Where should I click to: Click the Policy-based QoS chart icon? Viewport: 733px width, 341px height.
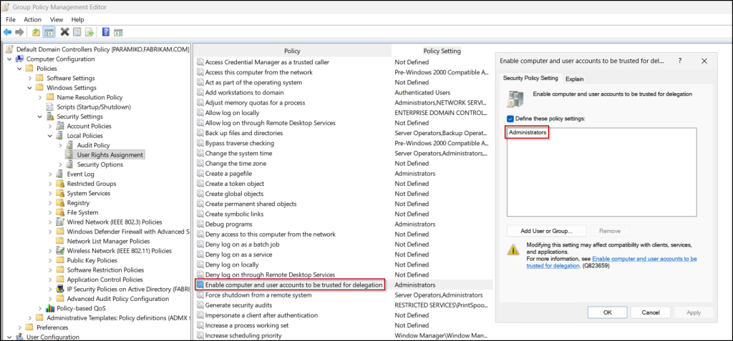click(x=50, y=308)
